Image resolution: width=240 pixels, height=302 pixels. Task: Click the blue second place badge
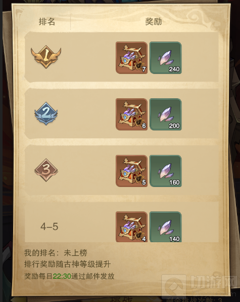click(x=46, y=114)
